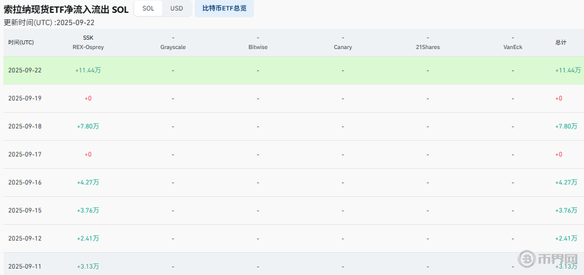
Task: Click SSK value +3.13万 on 2025-09-11
Action: coord(88,266)
